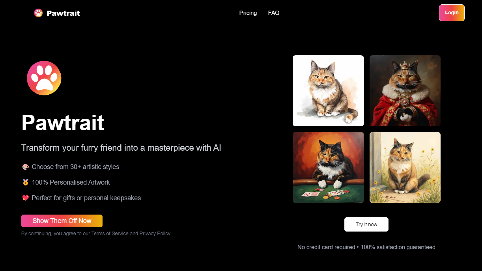
Task: Select the royal crowned cat portrait
Action: click(405, 91)
